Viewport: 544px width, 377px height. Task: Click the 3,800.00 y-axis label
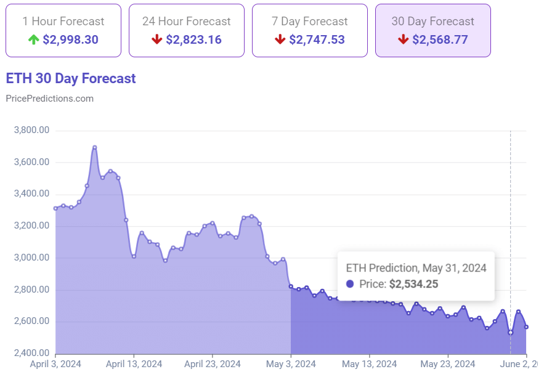click(33, 129)
